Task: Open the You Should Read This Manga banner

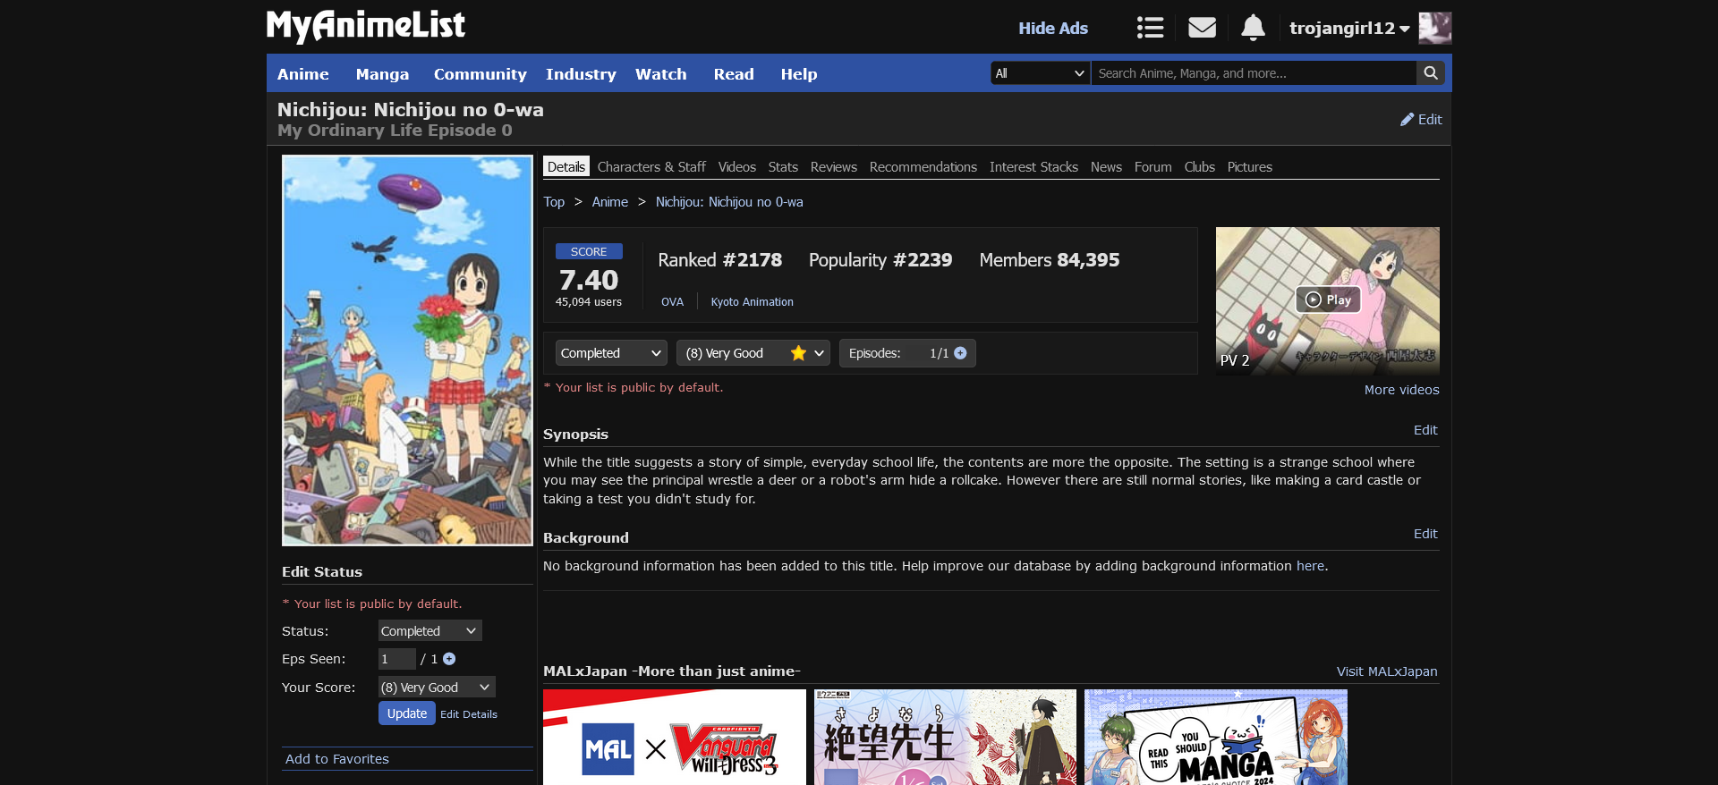Action: [x=1216, y=738]
